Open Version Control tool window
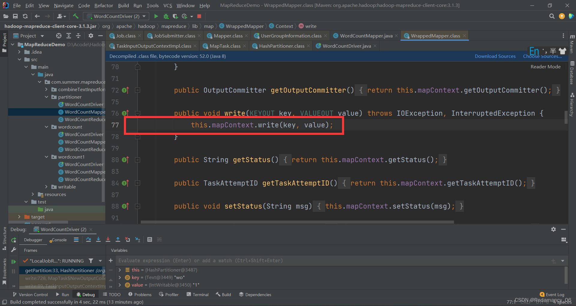 tap(30, 295)
